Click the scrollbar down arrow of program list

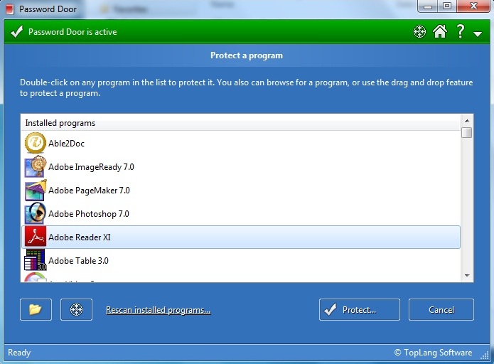click(x=467, y=275)
